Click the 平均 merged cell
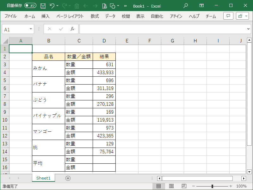Image resolution: width=253 pixels, height=190 pixels. click(x=49, y=163)
